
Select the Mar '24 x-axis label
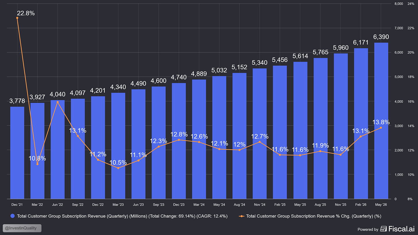pyautogui.click(x=199, y=205)
